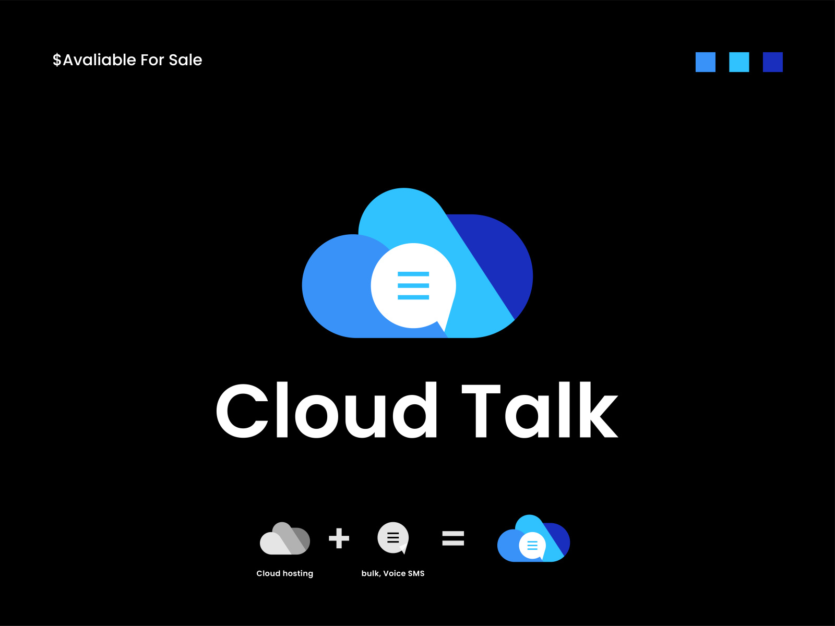
Task: Click the three message lines inside the speech bubble
Action: [414, 284]
